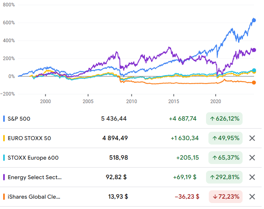Click the EURO STOXX 49,95% change badge
264x209 pixels.
pos(225,138)
